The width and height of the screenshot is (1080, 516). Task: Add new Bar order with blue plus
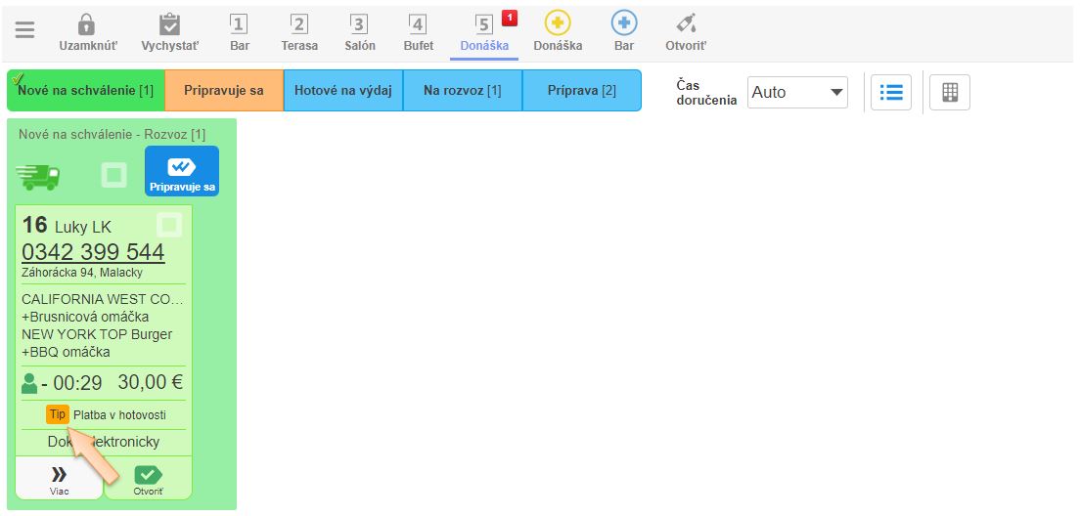pos(623,23)
